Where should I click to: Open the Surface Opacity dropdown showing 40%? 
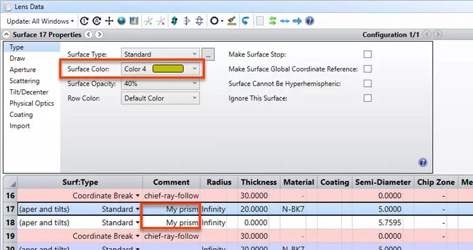[160, 83]
